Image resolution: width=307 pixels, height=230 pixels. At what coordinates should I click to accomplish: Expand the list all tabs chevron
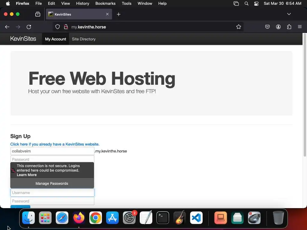coord(289,14)
